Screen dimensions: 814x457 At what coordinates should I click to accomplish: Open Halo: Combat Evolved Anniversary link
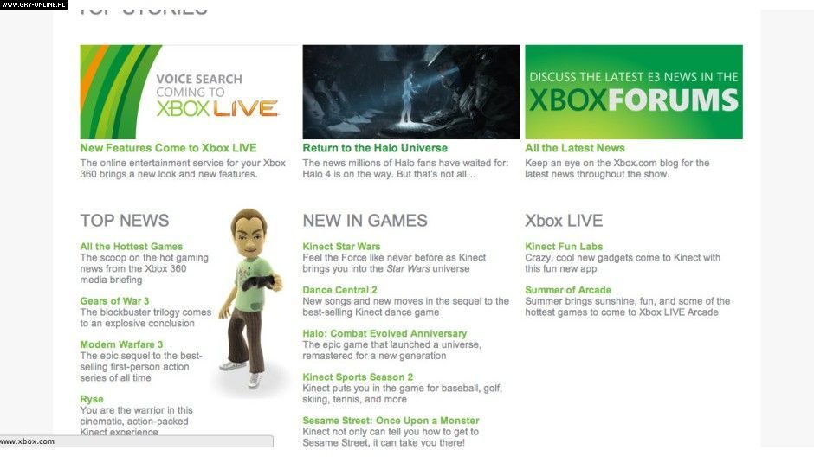tap(384, 333)
